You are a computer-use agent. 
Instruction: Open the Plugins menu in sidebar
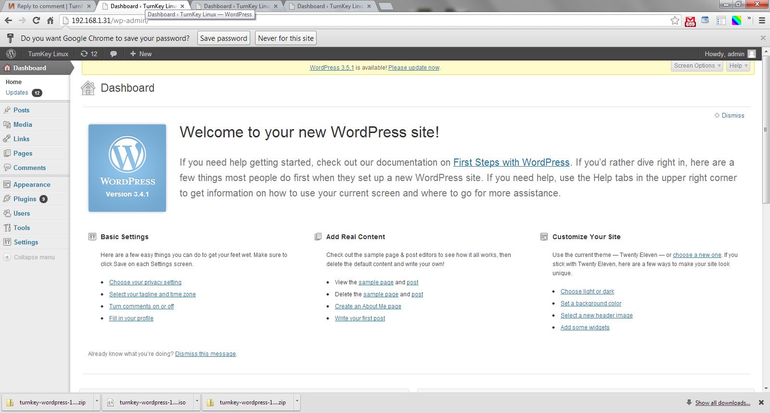[x=25, y=199]
